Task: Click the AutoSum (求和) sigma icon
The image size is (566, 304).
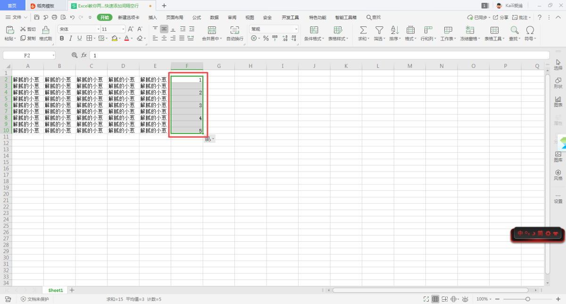Action: point(363,30)
